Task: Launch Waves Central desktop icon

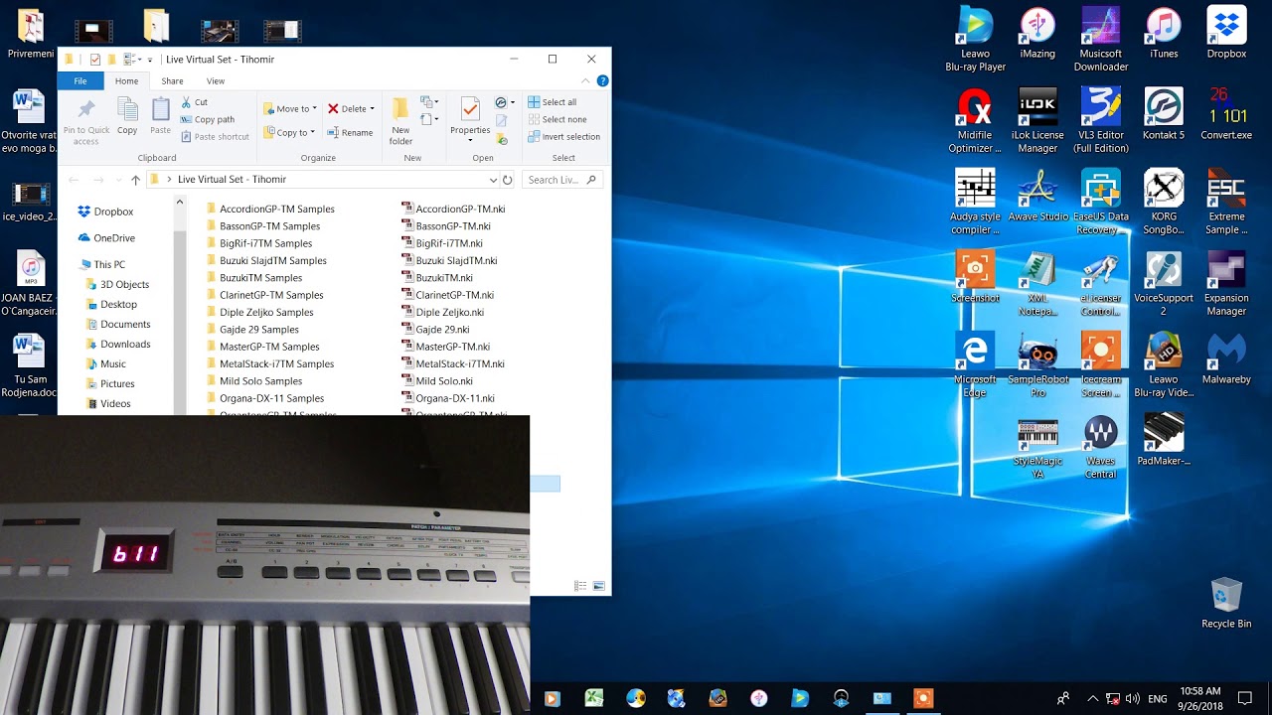Action: tap(1100, 447)
